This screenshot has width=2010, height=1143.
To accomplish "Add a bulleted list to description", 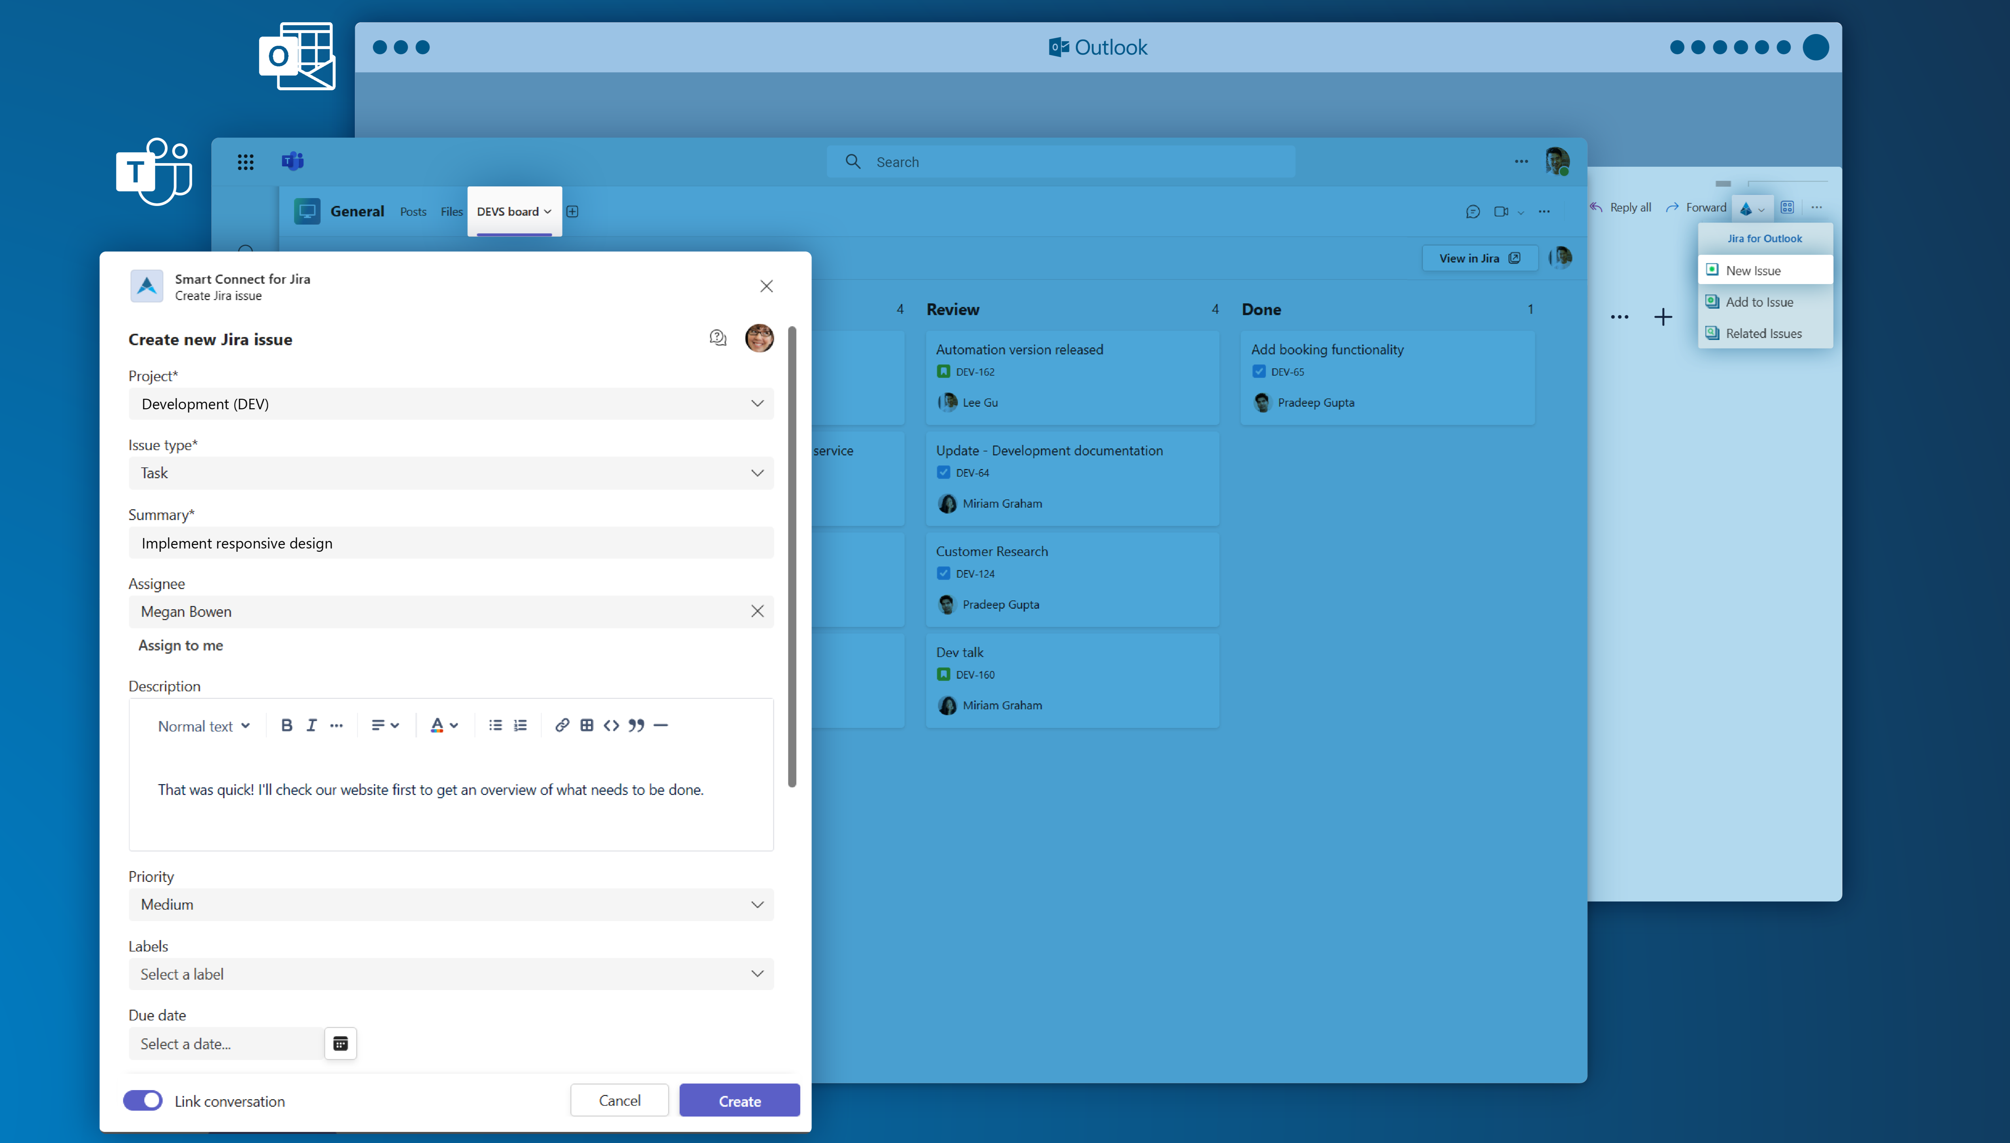I will coord(495,725).
